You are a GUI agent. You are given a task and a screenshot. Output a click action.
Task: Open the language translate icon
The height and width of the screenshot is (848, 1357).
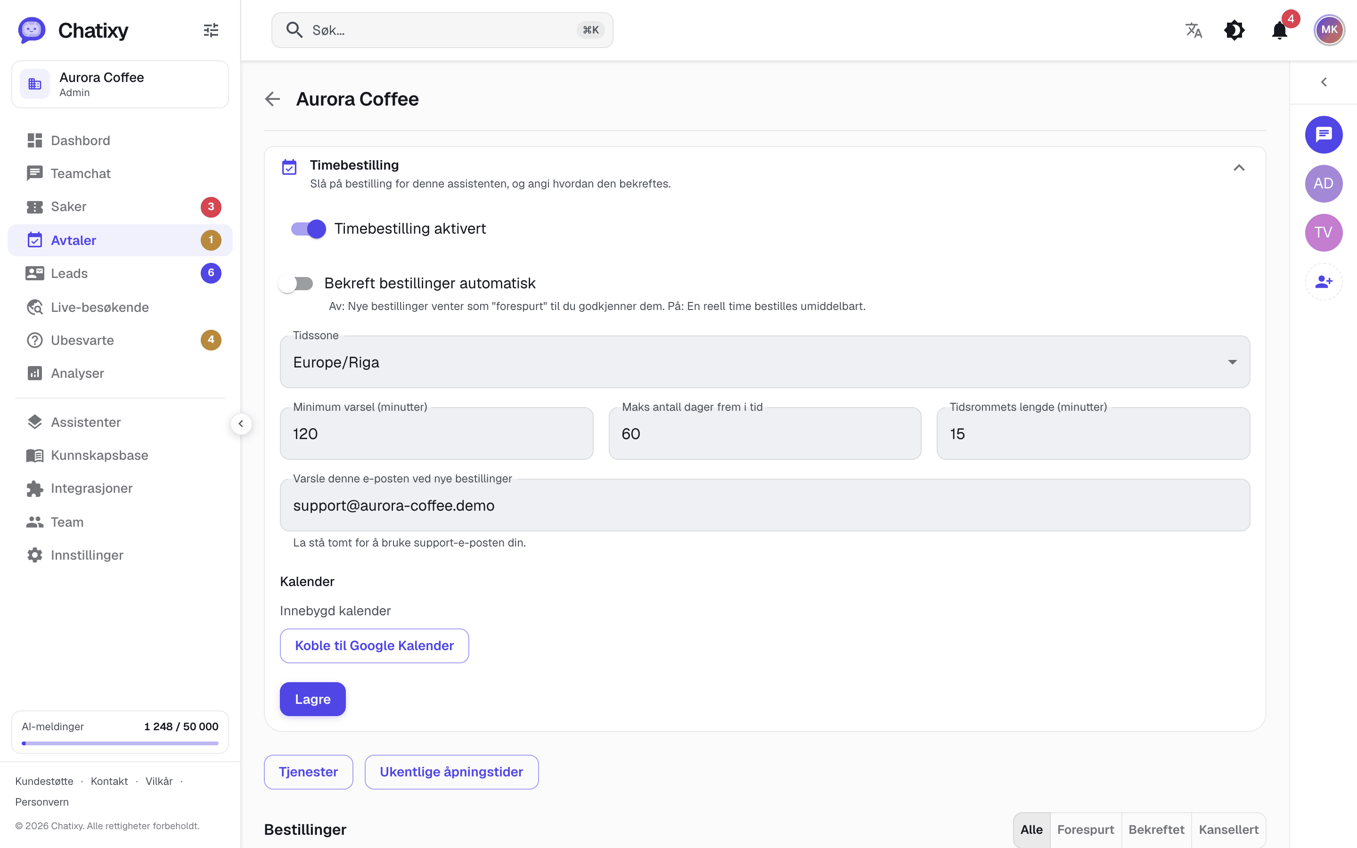[1194, 30]
